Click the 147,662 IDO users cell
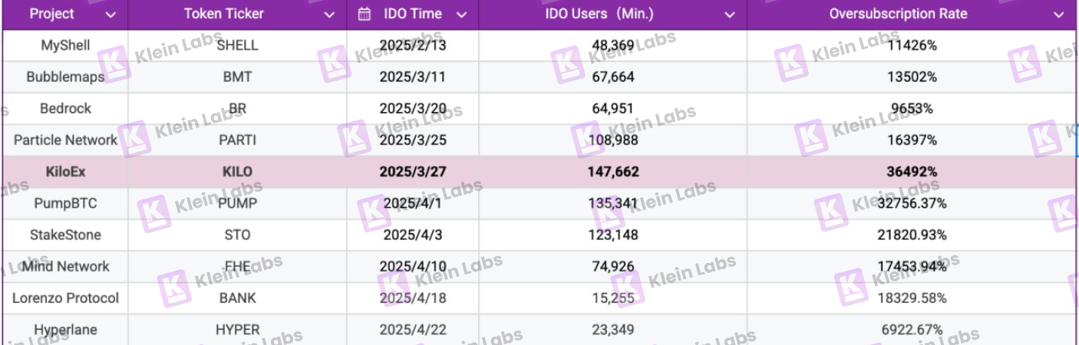This screenshot has width=1079, height=345. coord(613,172)
